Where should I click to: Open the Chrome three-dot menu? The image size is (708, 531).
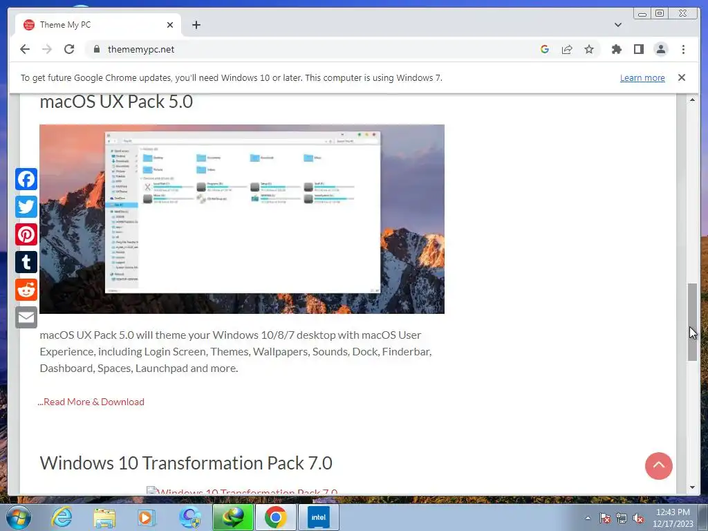(683, 49)
